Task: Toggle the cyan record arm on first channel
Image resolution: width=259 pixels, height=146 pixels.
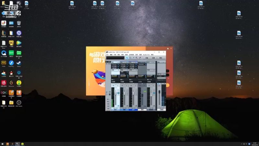Action: (x=118, y=93)
